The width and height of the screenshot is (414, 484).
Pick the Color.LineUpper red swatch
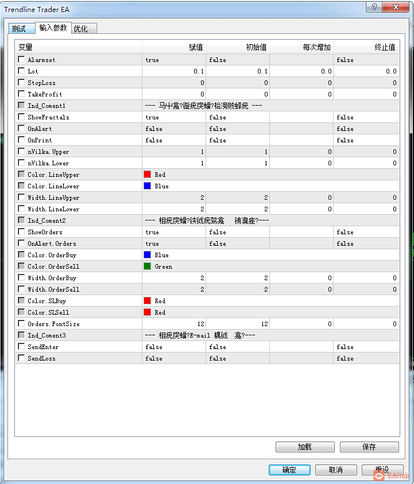coord(147,175)
